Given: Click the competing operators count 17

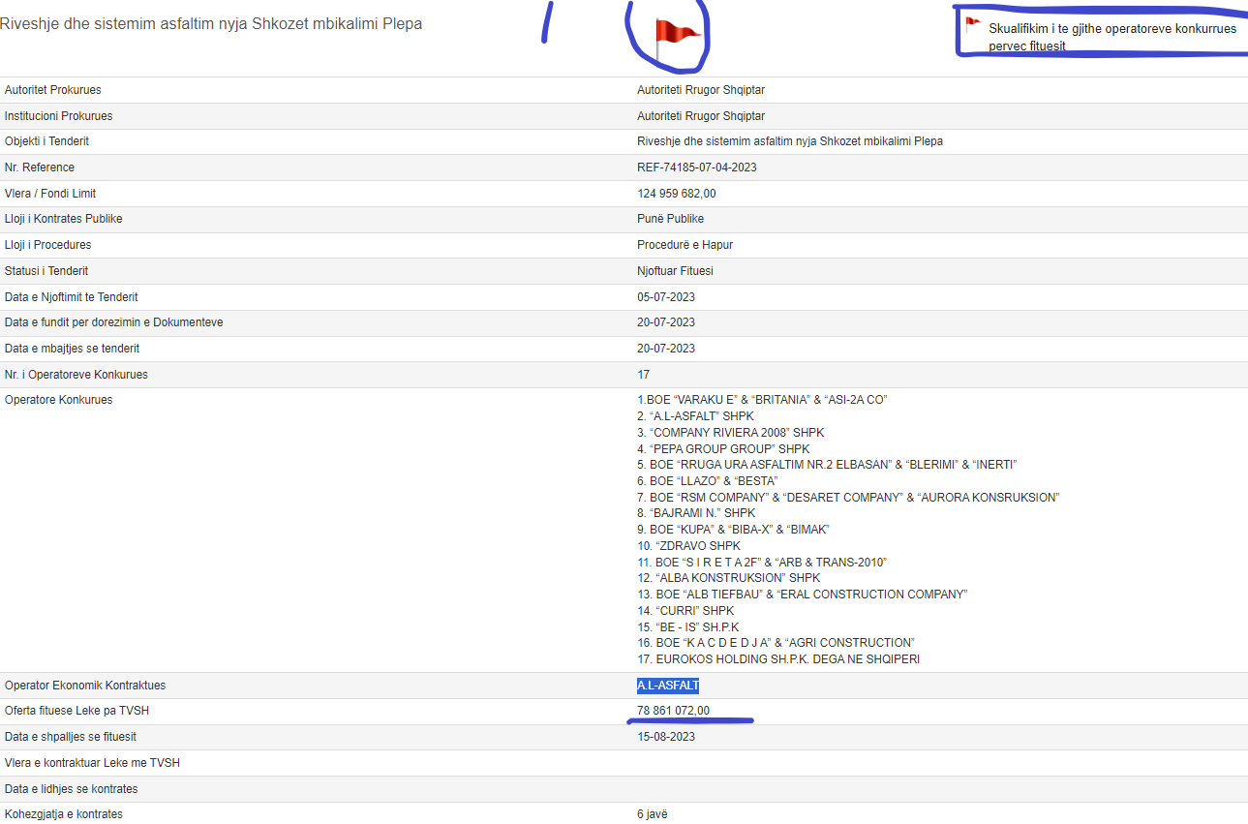Looking at the screenshot, I should 643,375.
